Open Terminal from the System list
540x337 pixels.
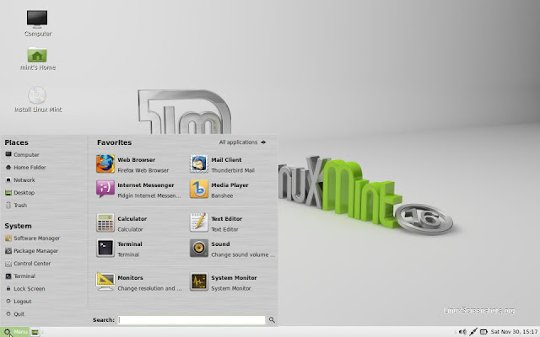click(x=20, y=276)
